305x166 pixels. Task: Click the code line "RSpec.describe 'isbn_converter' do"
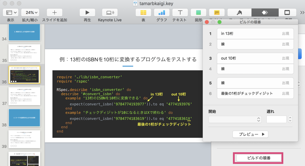(x=94, y=90)
